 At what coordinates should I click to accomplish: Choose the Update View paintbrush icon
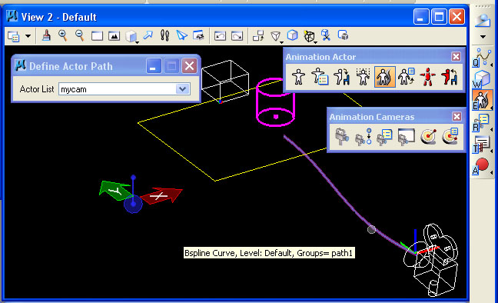pos(46,35)
